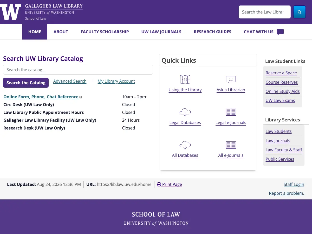Click the Search the catalog input box
312x234 pixels.
tap(78, 70)
